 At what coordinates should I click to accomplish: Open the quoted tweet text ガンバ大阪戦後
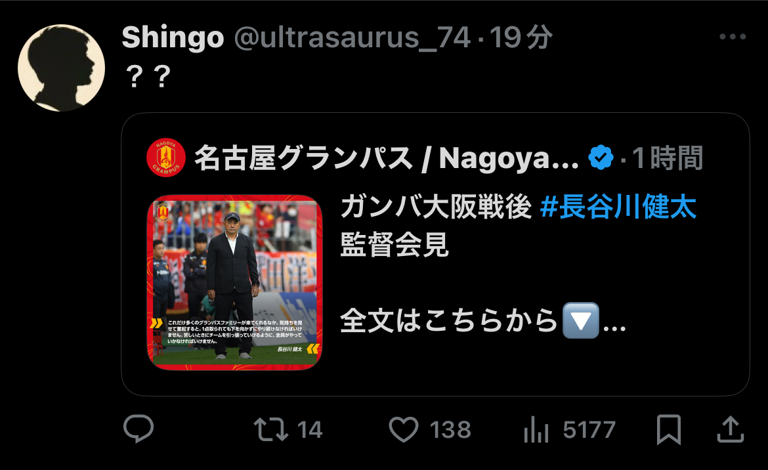pyautogui.click(x=437, y=207)
